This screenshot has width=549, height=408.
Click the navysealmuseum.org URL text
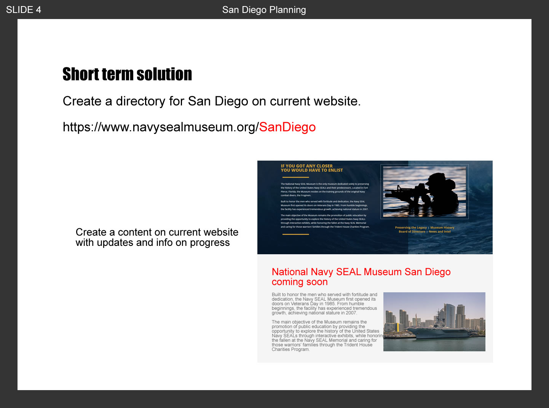tap(161, 127)
